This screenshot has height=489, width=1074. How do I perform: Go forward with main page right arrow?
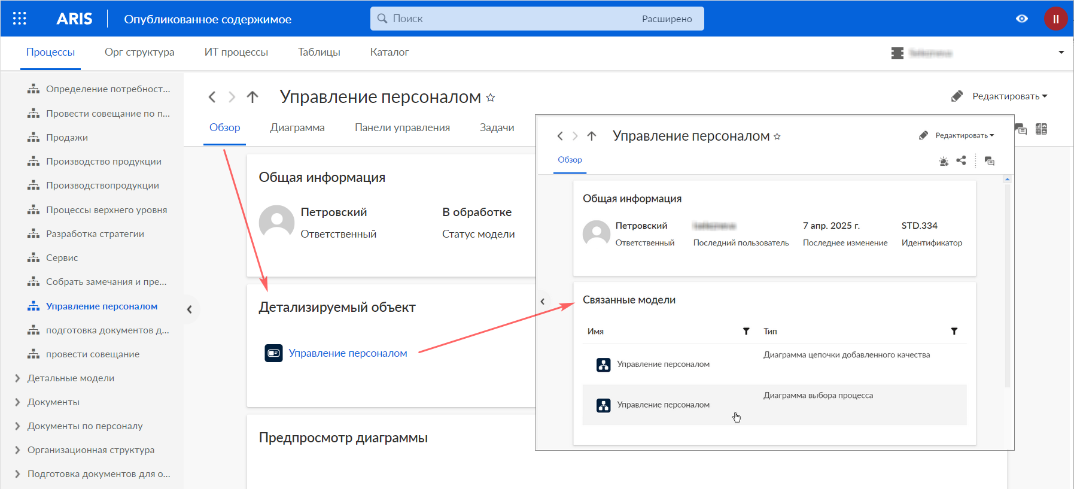[x=232, y=97]
